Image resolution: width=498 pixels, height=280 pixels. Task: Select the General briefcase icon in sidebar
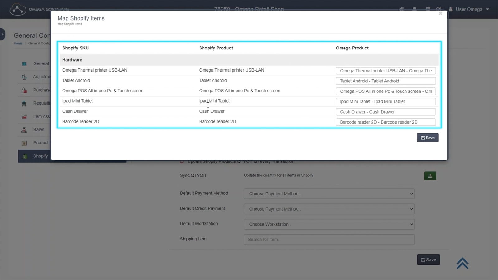point(24,64)
